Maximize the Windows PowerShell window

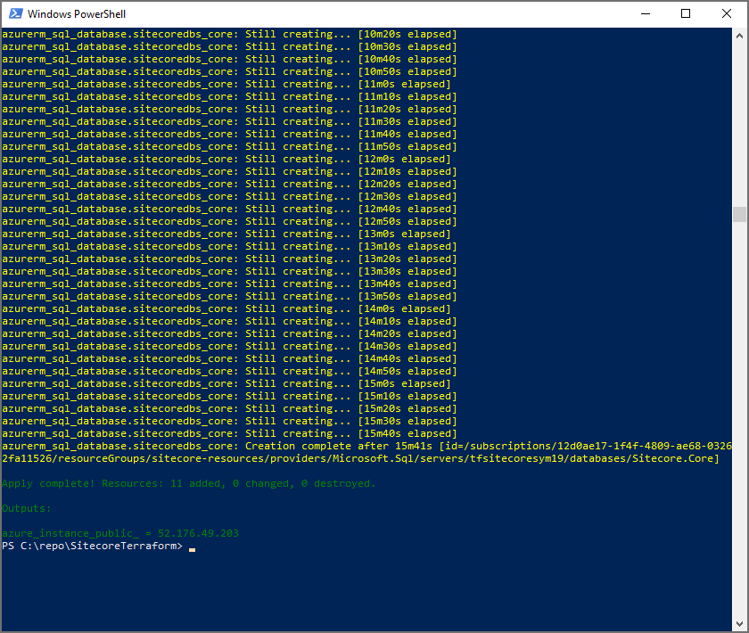pyautogui.click(x=686, y=13)
